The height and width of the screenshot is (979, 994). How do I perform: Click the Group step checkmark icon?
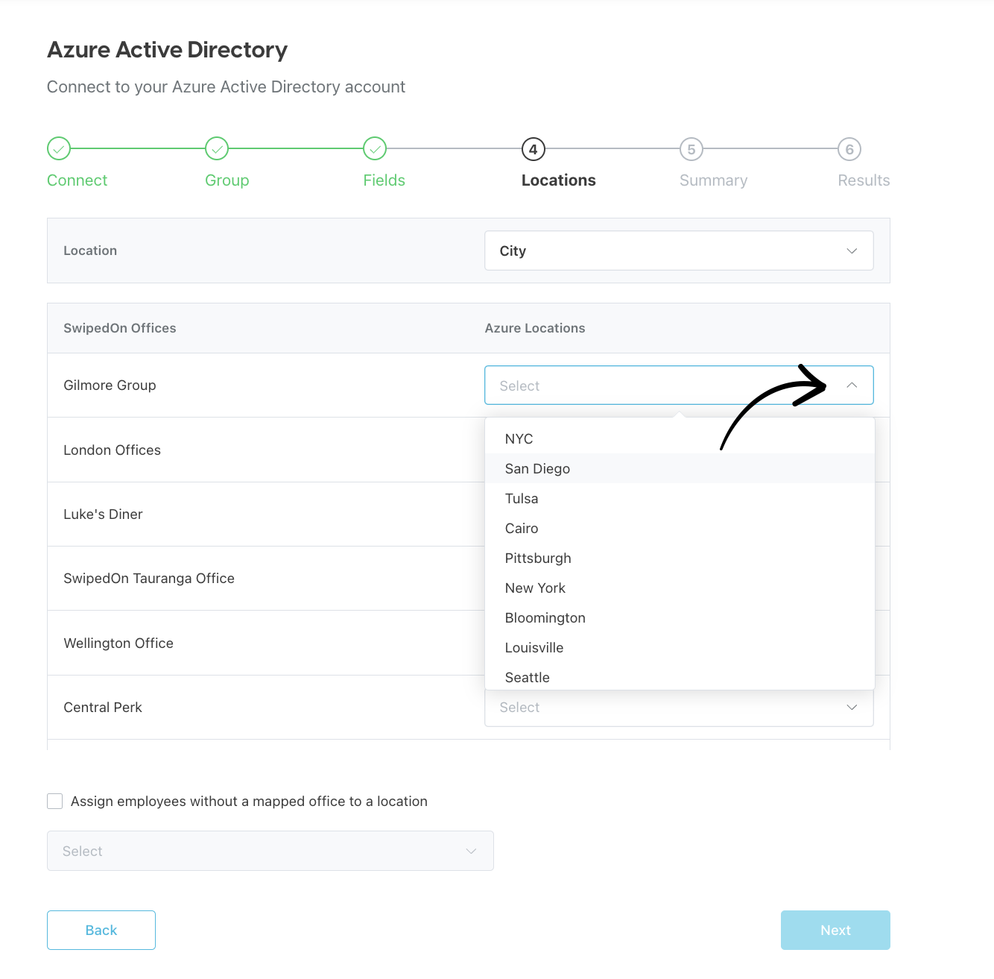(x=217, y=148)
